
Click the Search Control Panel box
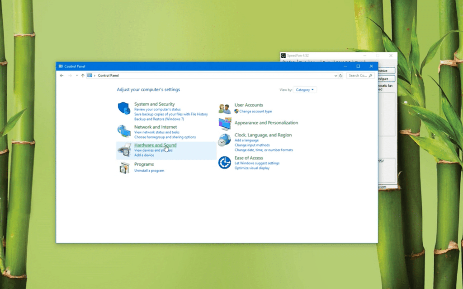360,76
